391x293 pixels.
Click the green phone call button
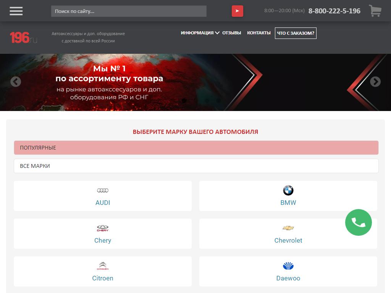pos(358,222)
